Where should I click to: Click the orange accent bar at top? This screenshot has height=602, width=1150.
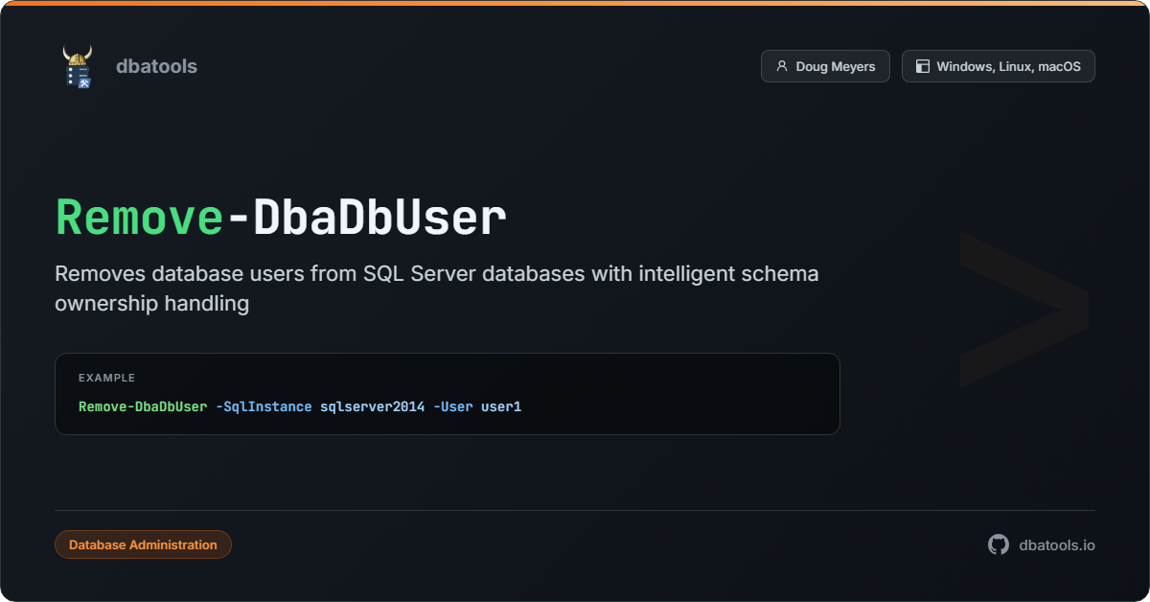tap(575, 3)
